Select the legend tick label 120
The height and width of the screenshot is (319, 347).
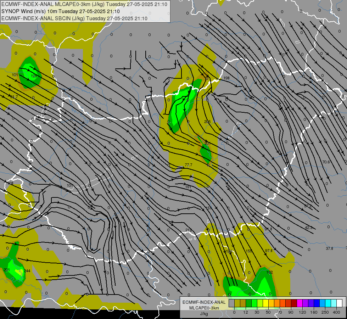click(x=302, y=312)
